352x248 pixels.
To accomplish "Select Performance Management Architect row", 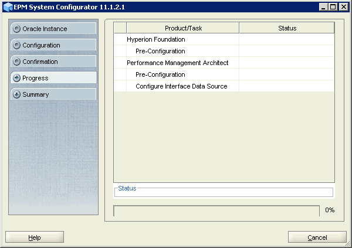I will pyautogui.click(x=177, y=63).
